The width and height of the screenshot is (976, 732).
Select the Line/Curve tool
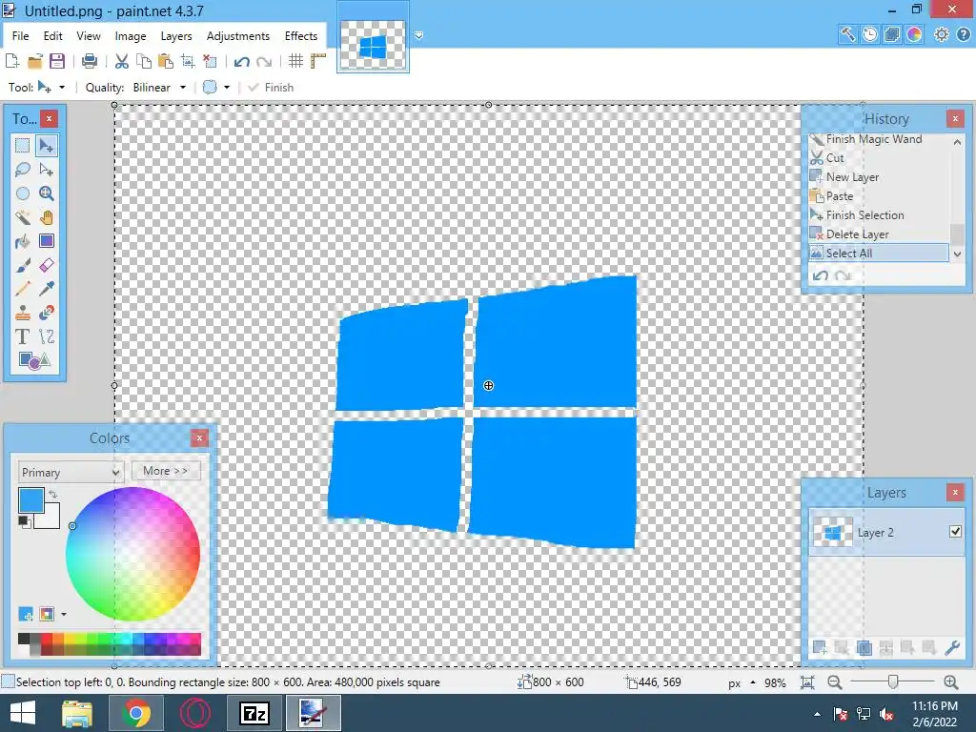(x=46, y=336)
